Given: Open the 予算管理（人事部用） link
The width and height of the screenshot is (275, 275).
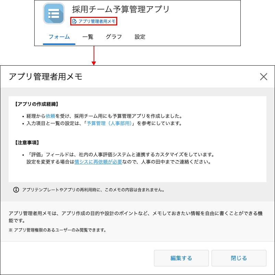Looking at the screenshot, I should tap(109, 123).
